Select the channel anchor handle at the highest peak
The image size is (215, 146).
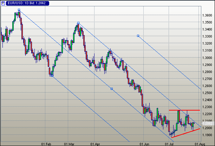point(19,10)
